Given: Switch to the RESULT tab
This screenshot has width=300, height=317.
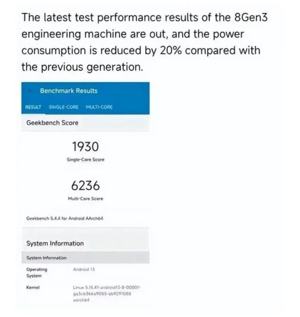Looking at the screenshot, I should pyautogui.click(x=33, y=107).
